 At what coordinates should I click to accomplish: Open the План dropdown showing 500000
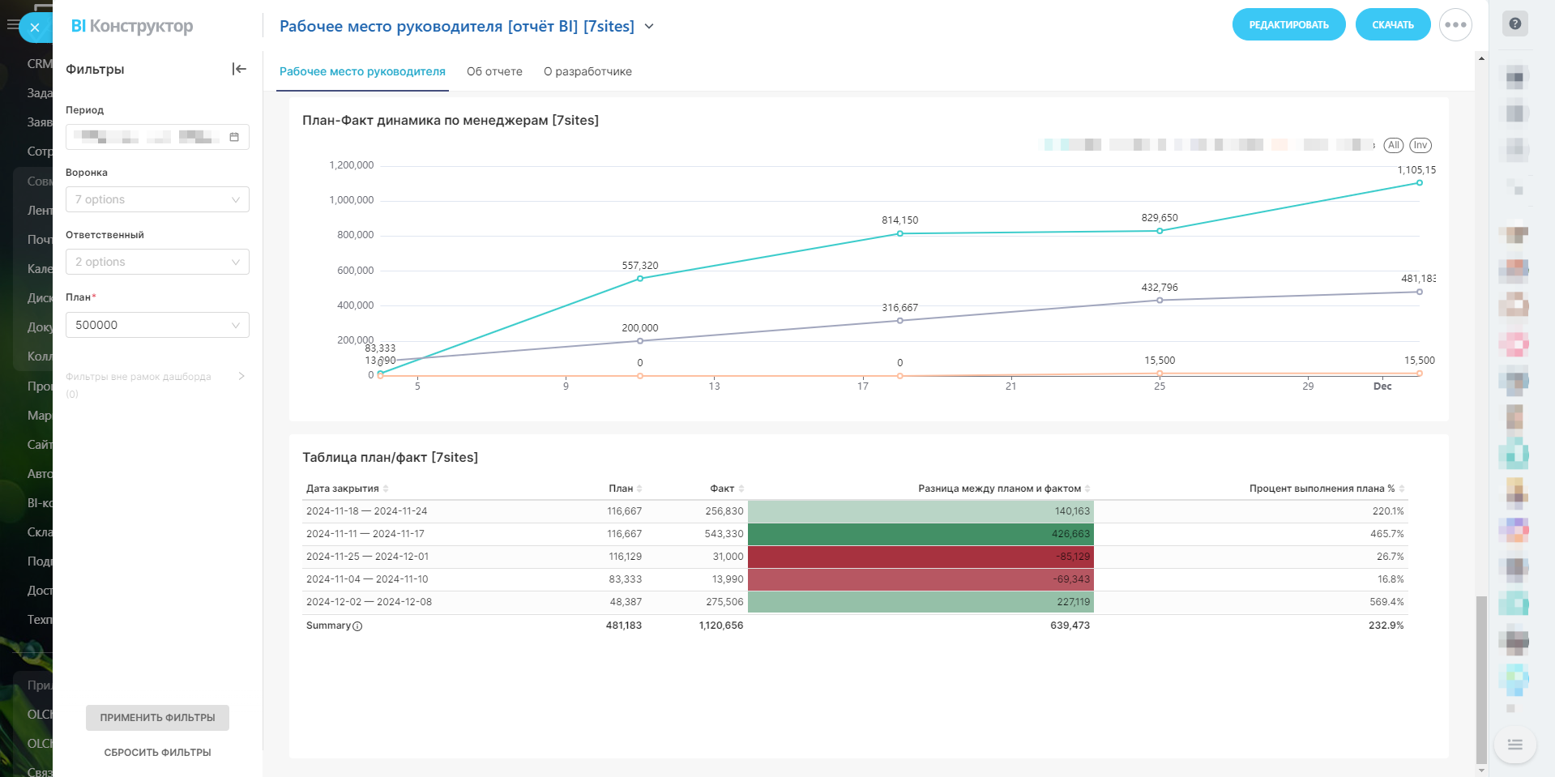157,325
